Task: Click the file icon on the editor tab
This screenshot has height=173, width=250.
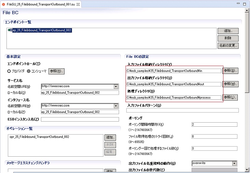Action: tap(4, 4)
